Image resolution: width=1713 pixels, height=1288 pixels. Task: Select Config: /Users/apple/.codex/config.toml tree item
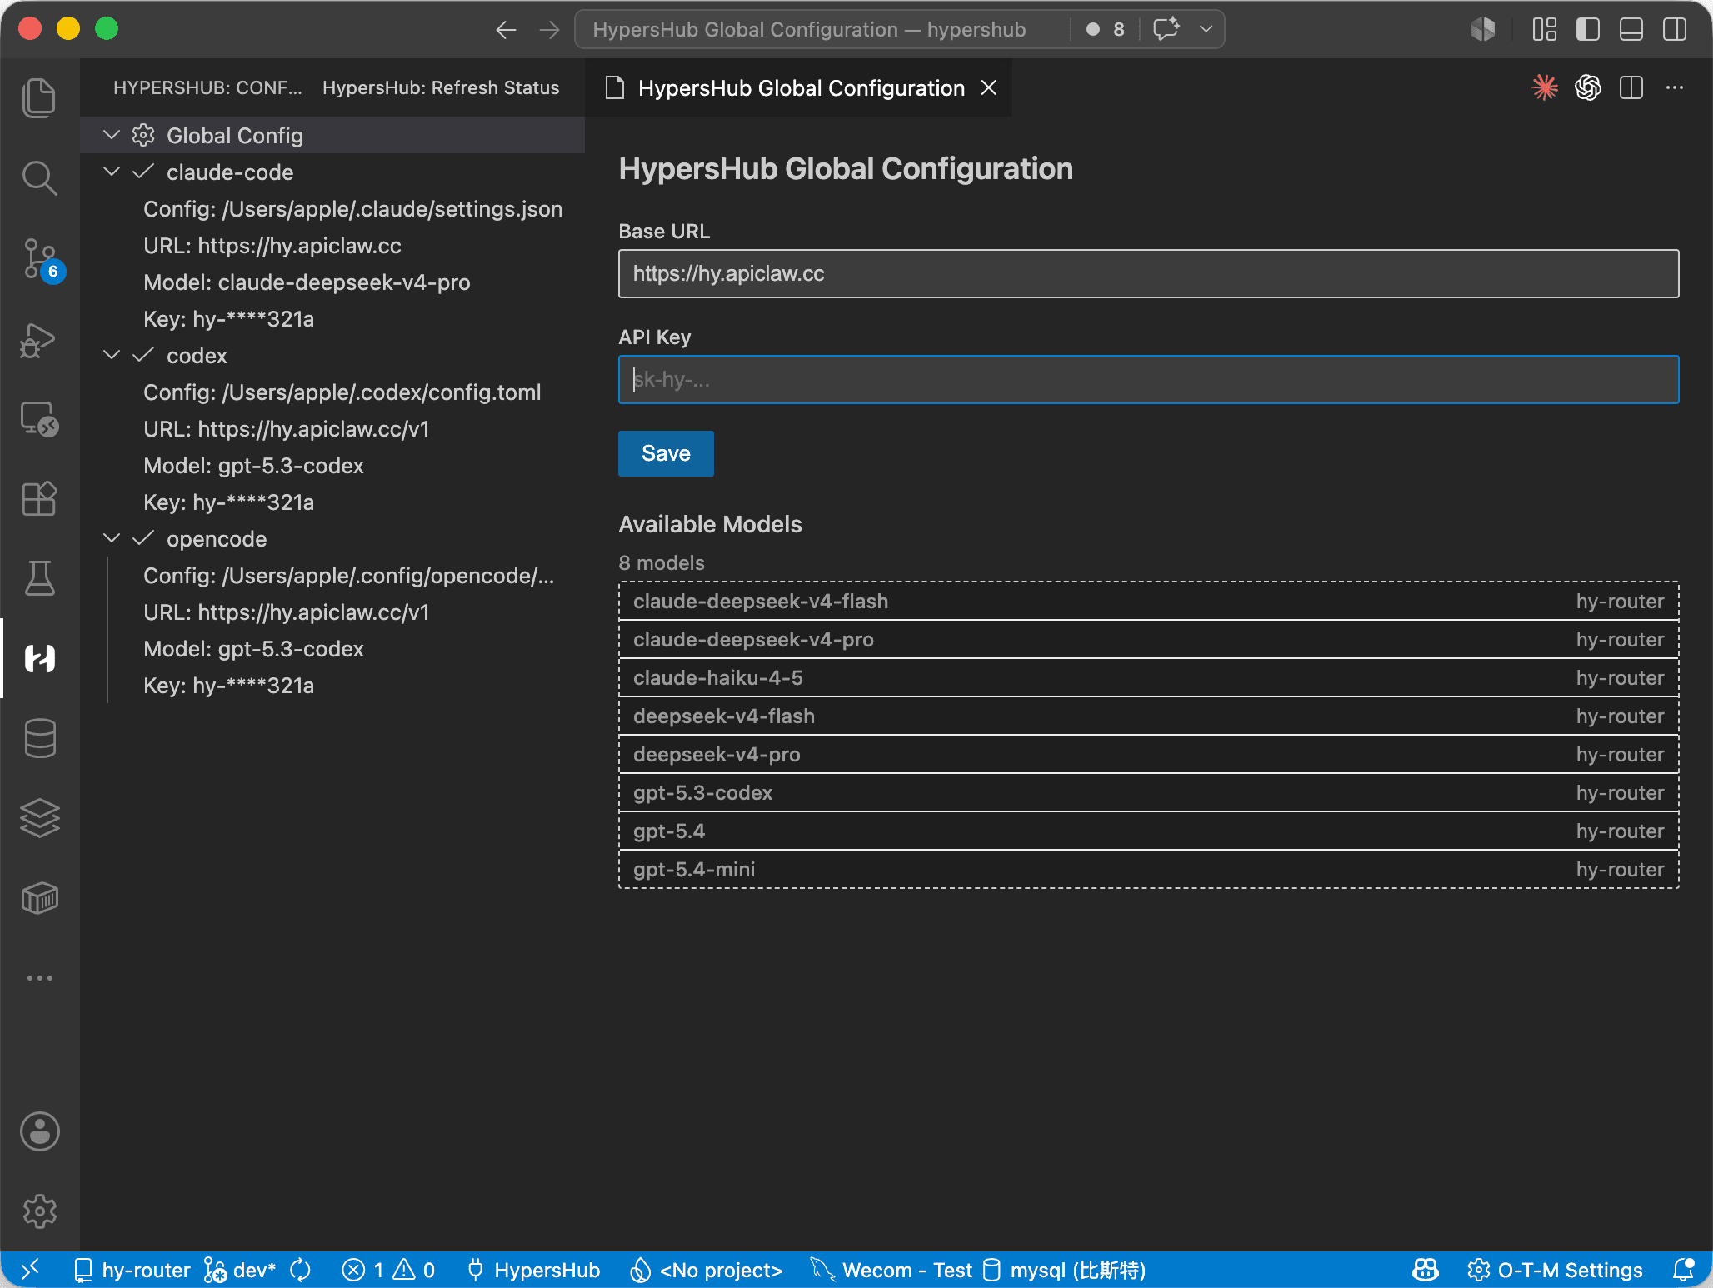pos(332,392)
